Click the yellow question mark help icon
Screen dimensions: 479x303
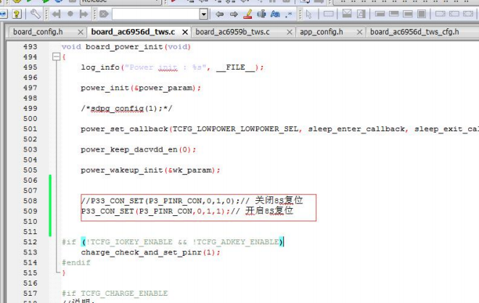click(17, 14)
